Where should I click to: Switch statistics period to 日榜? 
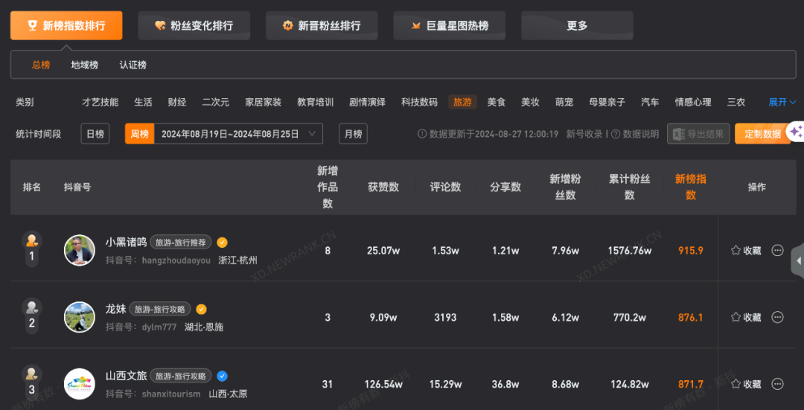tap(95, 134)
